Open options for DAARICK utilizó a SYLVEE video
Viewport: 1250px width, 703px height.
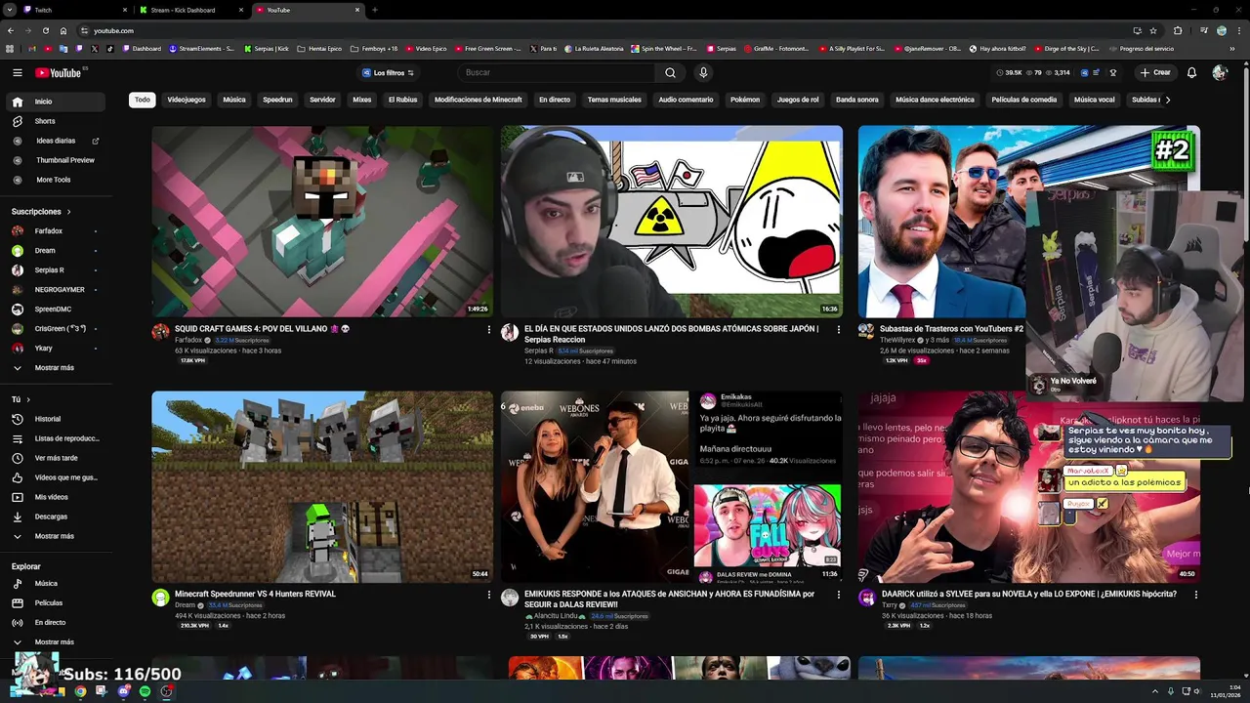click(1195, 595)
